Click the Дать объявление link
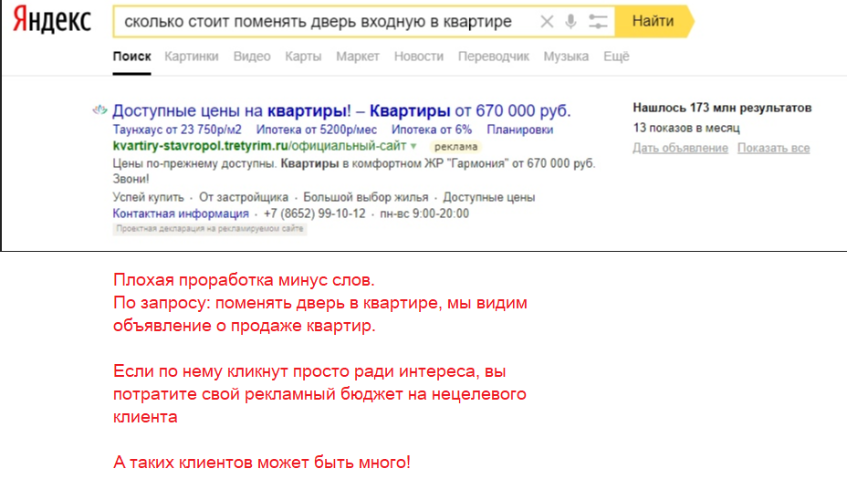The width and height of the screenshot is (847, 500). (680, 148)
